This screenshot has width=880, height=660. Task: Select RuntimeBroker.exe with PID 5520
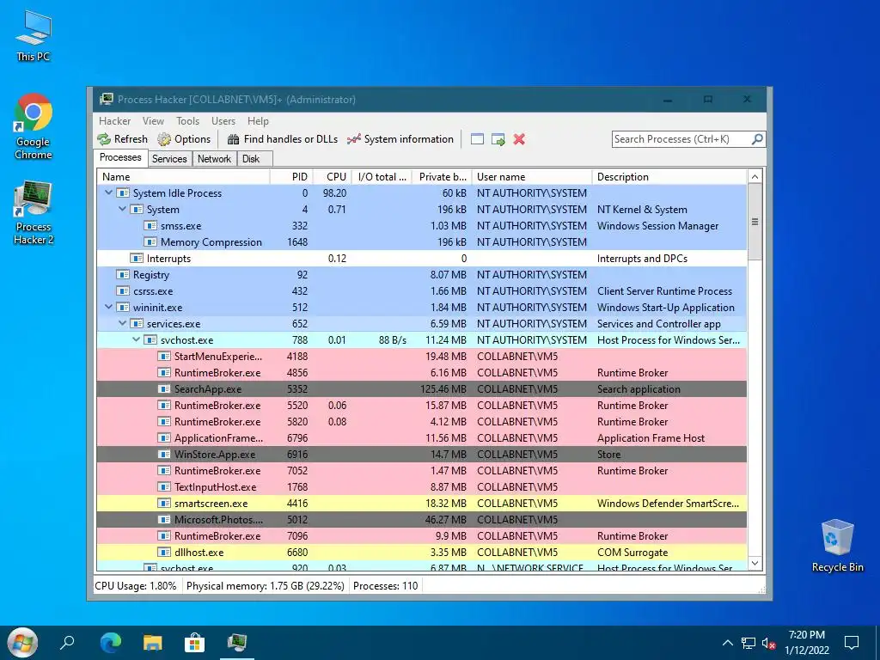[x=421, y=406]
